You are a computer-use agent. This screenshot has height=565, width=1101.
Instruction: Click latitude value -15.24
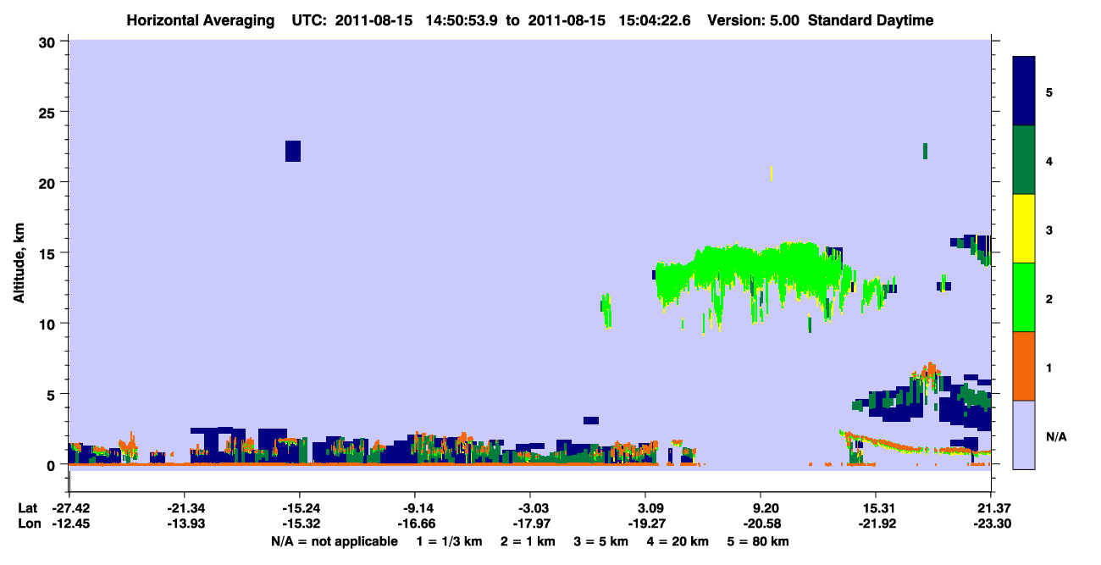coord(300,507)
